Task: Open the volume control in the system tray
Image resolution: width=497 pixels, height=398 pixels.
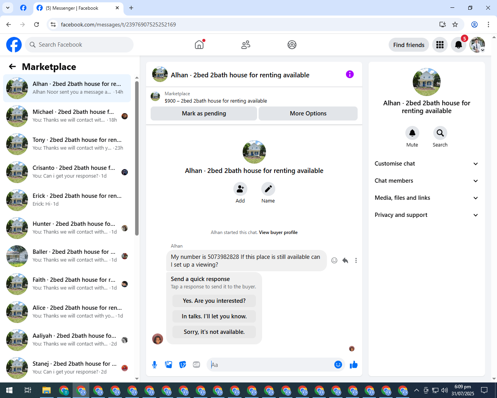Action: click(x=445, y=390)
